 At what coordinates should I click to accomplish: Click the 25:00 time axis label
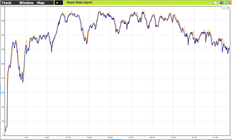[131, 137]
